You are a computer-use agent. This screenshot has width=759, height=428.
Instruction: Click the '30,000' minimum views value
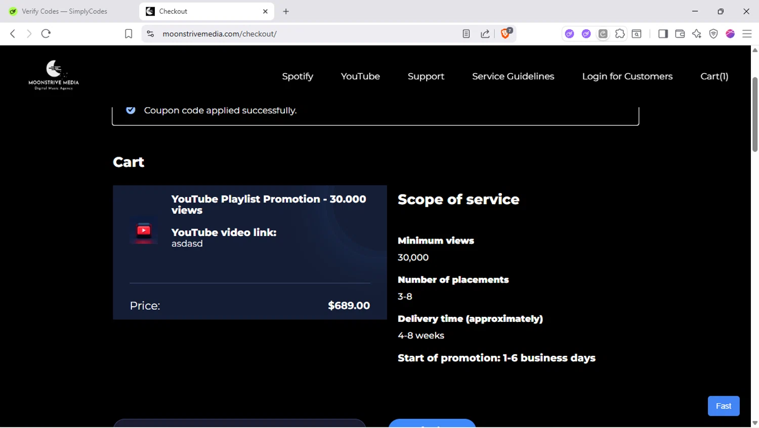coord(413,258)
